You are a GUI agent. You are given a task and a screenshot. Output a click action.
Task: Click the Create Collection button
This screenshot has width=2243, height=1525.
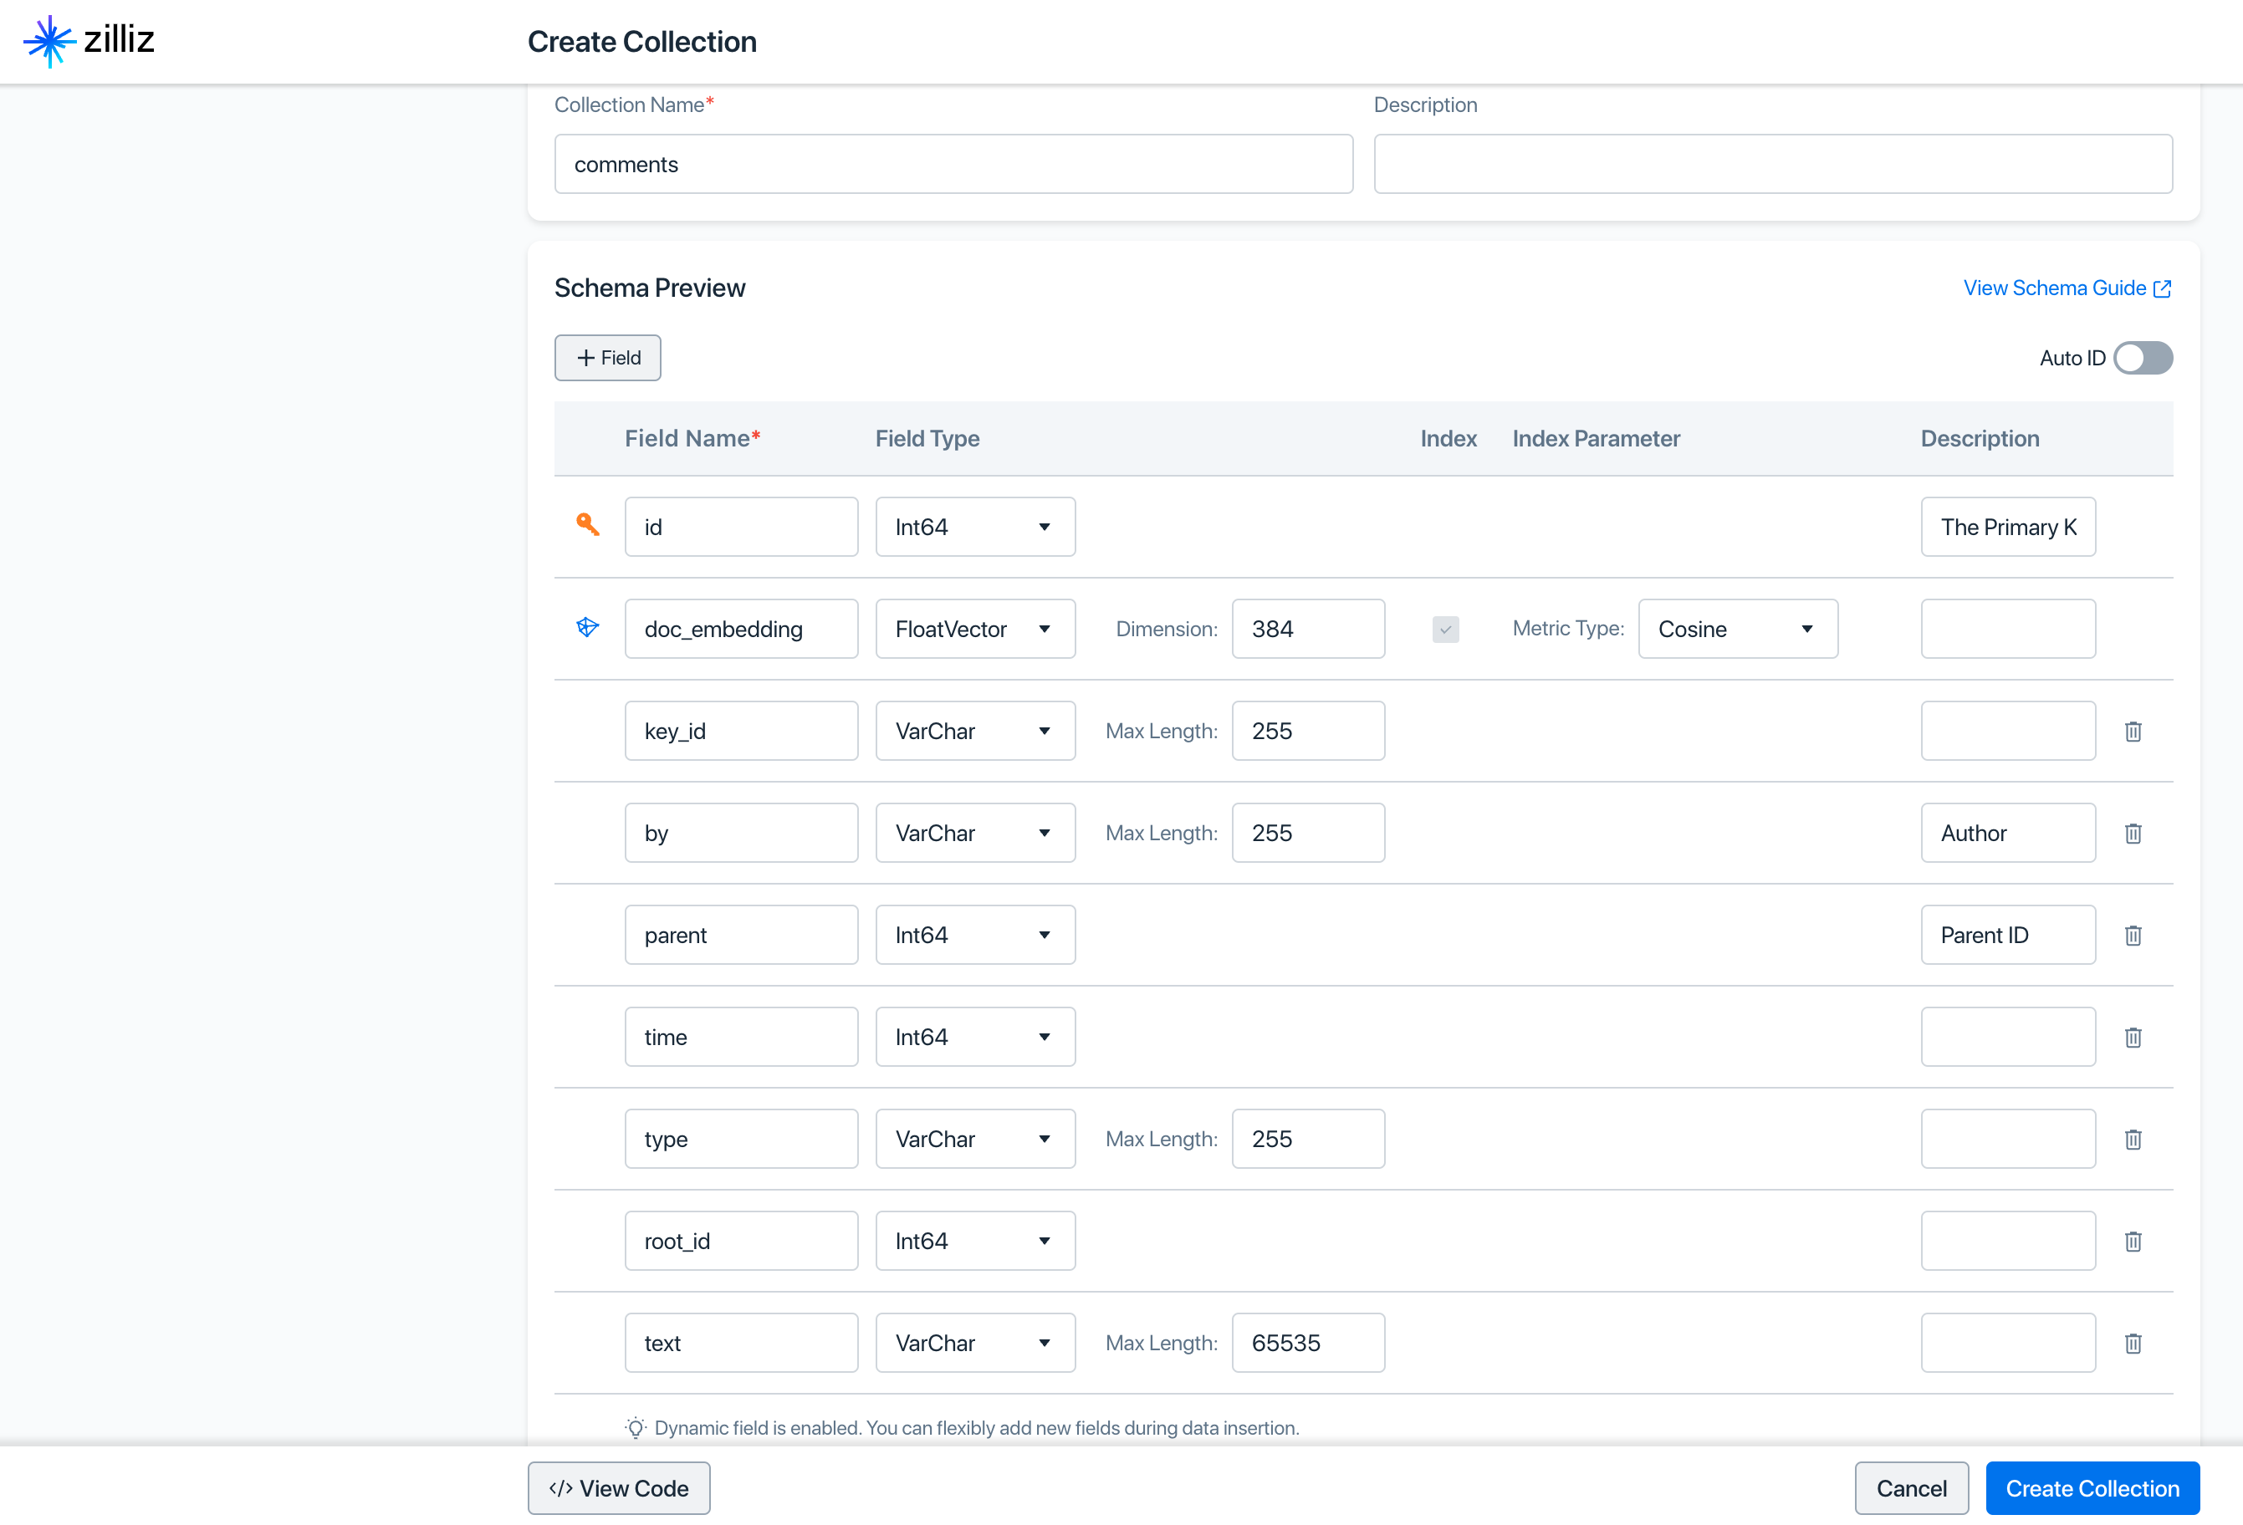(x=2092, y=1488)
